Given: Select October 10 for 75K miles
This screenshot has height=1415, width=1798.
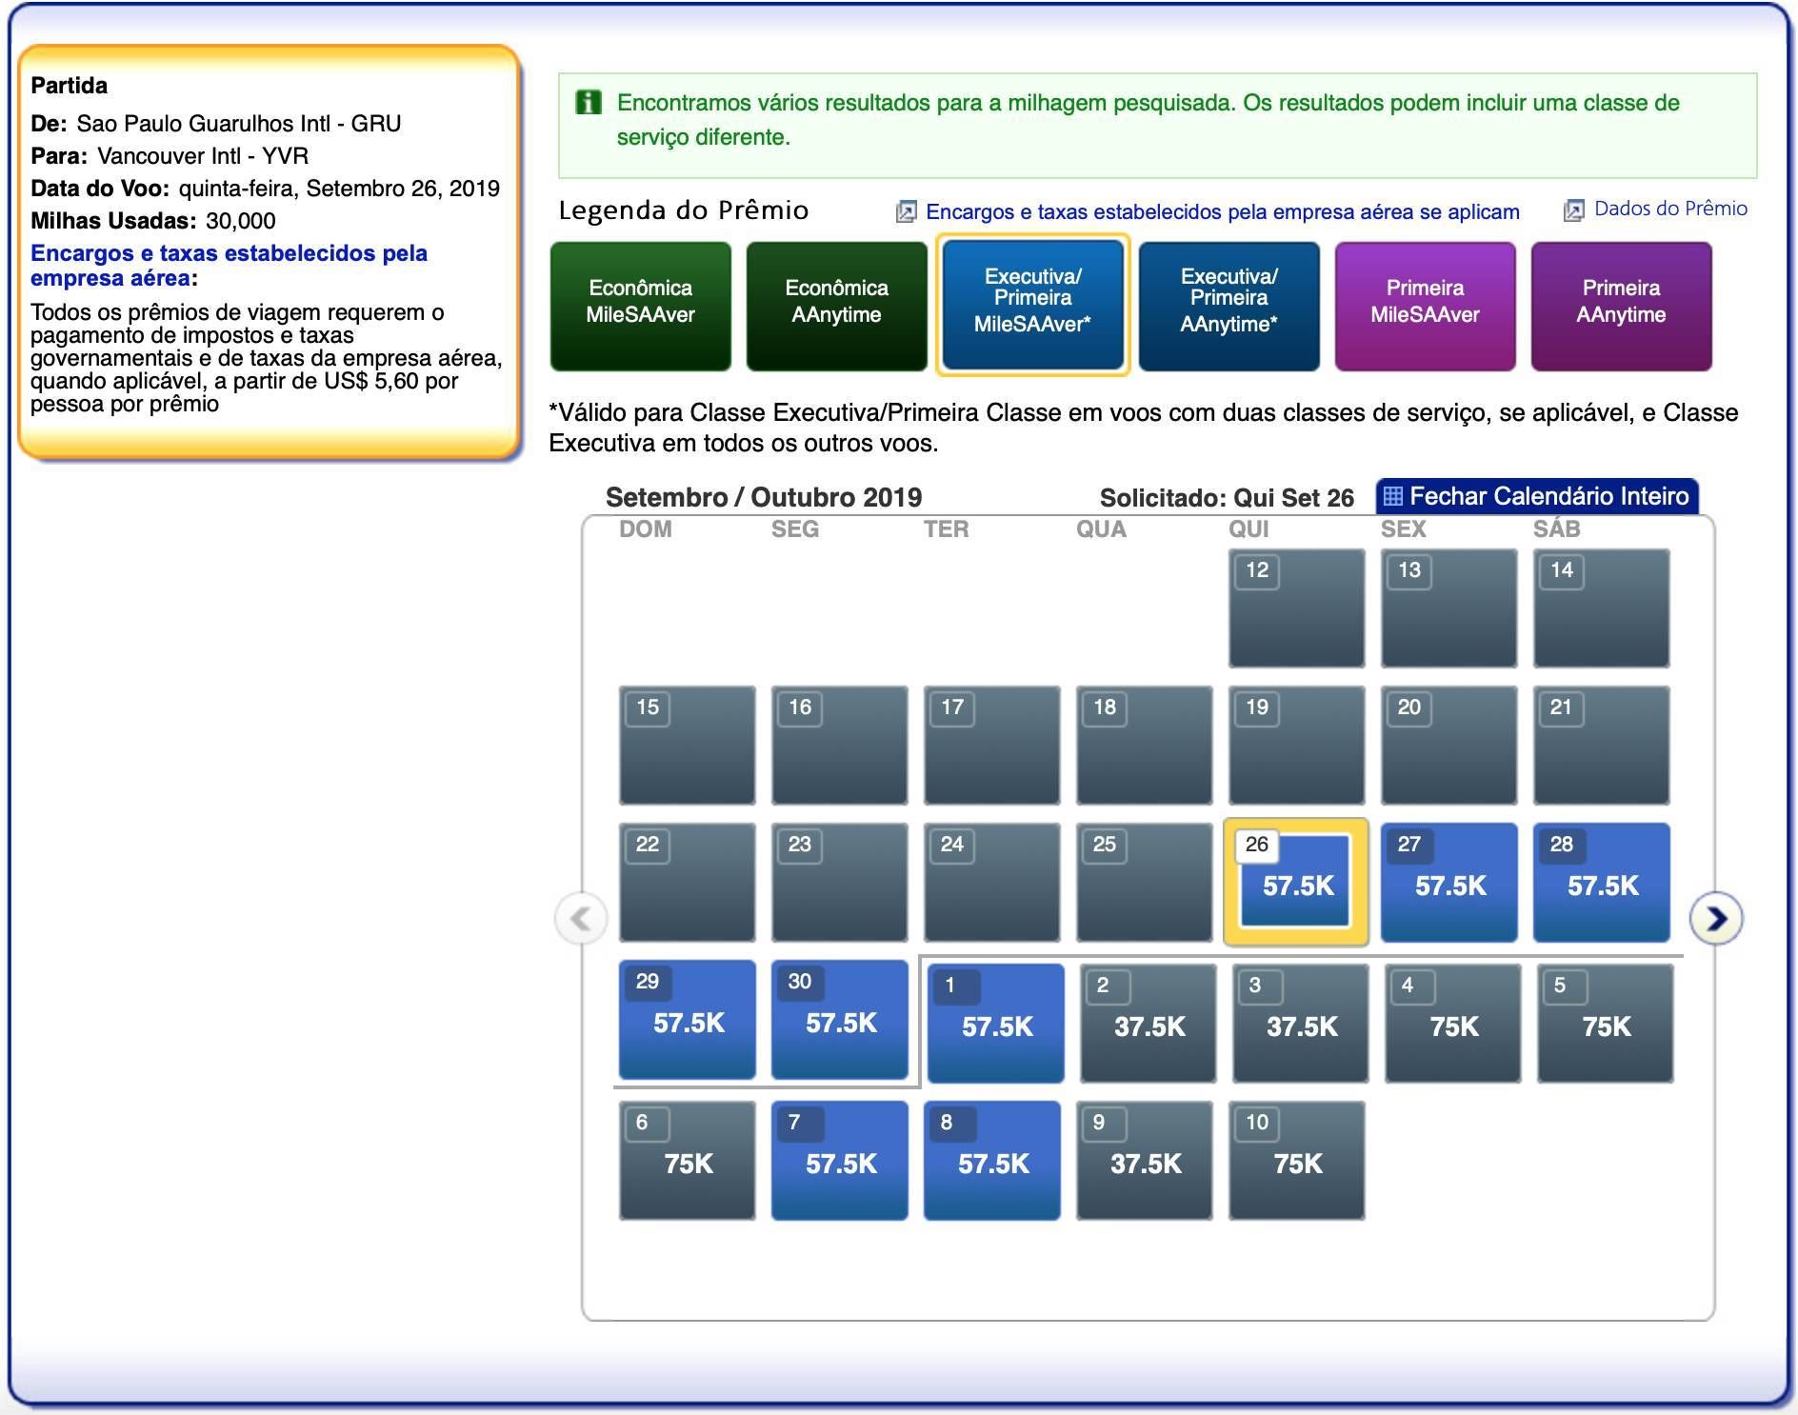Looking at the screenshot, I should click(1296, 1161).
